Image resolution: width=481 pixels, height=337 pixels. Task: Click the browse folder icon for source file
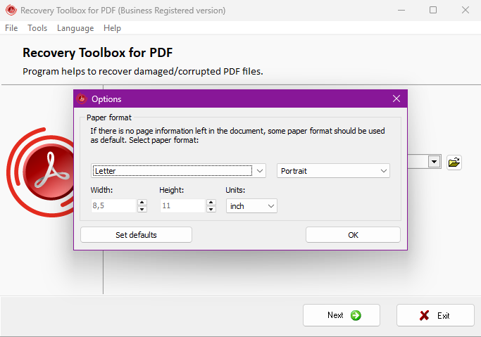pyautogui.click(x=454, y=162)
